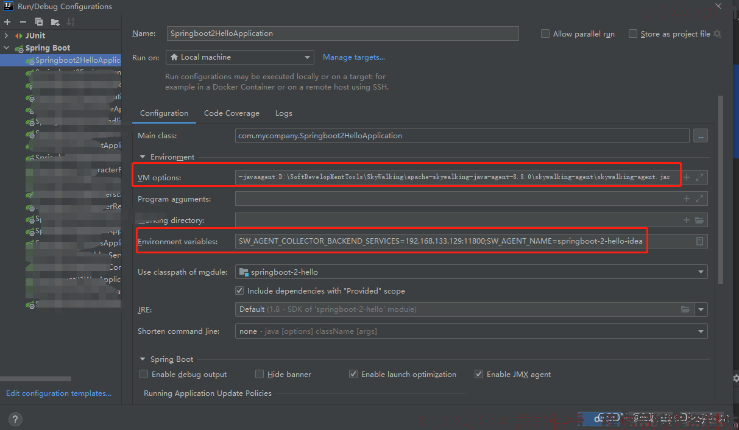Screen dimensions: 739x430
Task: Enable Store as project file
Action: point(633,34)
